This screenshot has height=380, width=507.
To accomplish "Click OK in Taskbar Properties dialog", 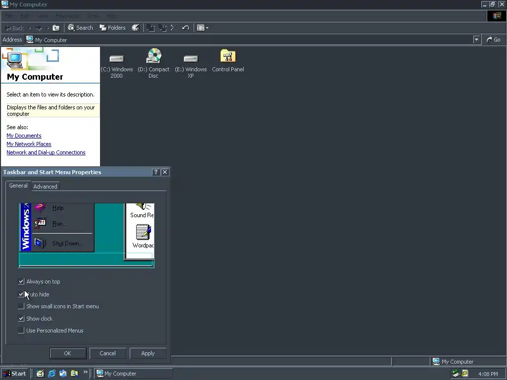I will click(x=68, y=353).
